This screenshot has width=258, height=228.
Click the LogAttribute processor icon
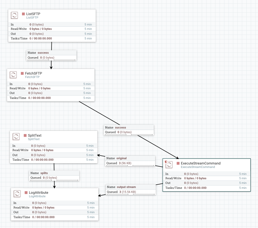[17, 194]
